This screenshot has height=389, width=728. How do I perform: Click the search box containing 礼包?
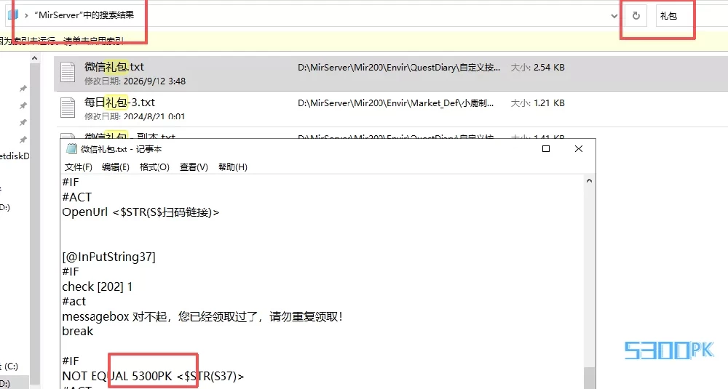click(692, 16)
